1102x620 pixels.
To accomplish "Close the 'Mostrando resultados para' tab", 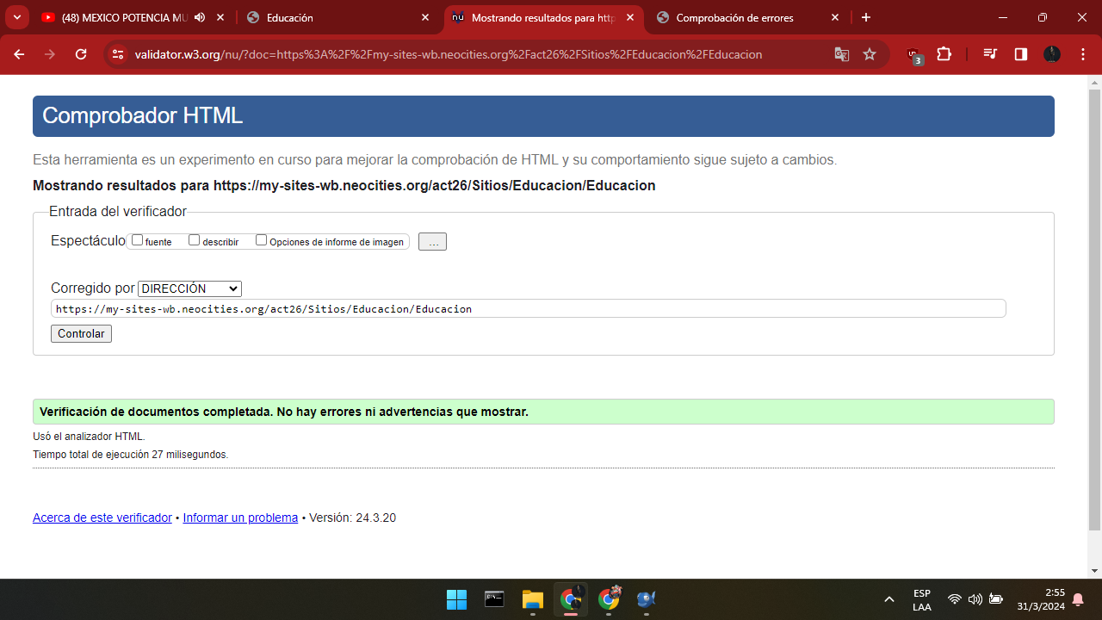I will coord(630,17).
